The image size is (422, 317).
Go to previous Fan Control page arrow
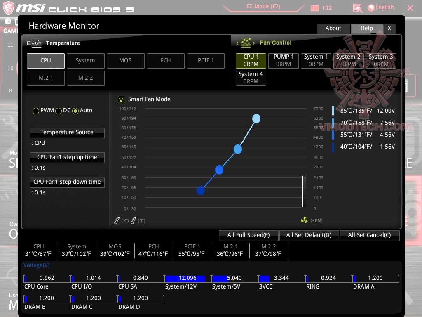pyautogui.click(x=237, y=43)
